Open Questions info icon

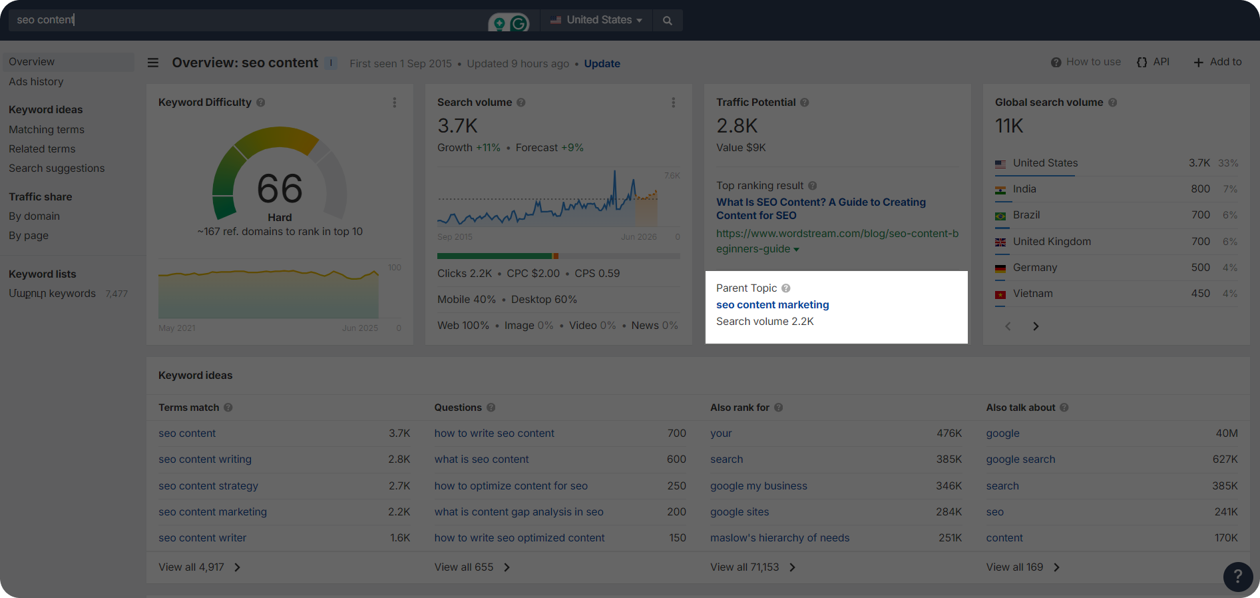(491, 408)
